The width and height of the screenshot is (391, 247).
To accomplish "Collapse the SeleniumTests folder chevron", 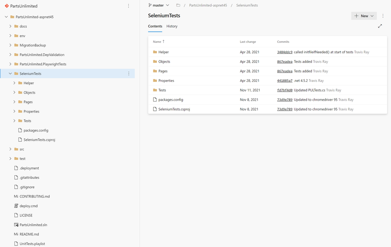I will point(10,73).
